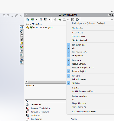
Task: Toggle the Al... menu checkmark
Action: [x=69, y=48]
